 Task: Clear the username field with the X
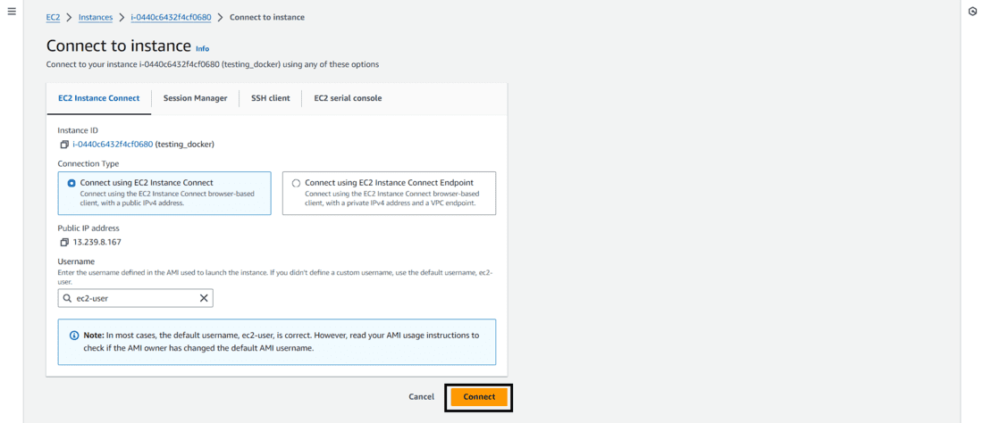(204, 298)
